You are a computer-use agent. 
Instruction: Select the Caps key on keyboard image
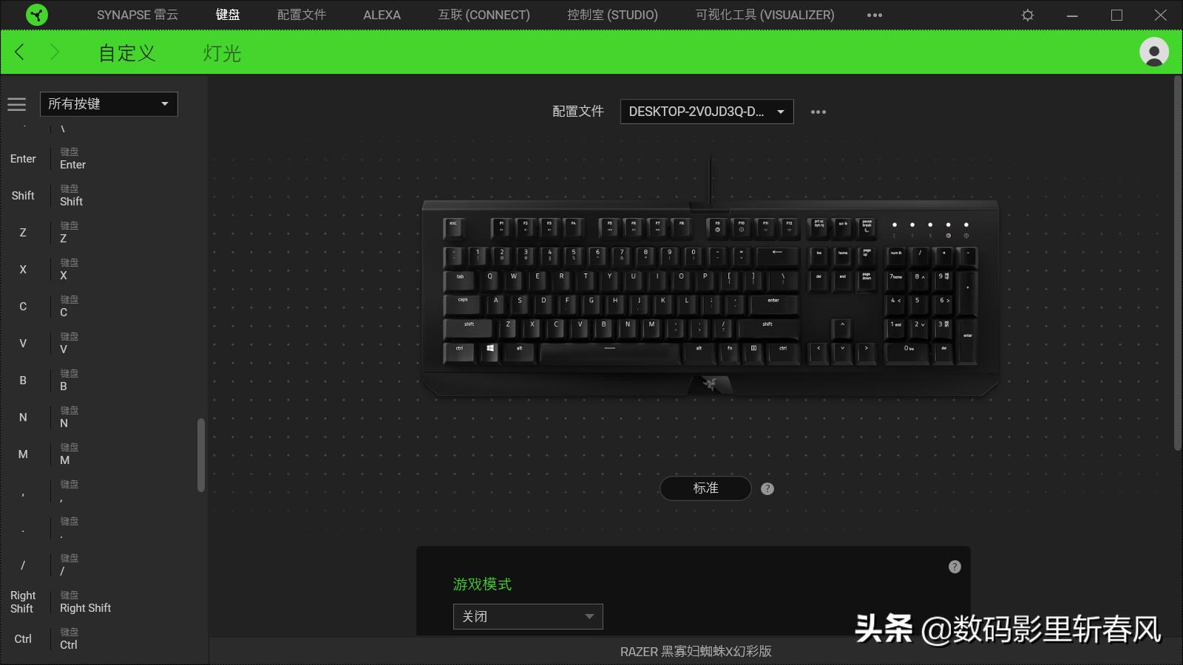point(463,304)
